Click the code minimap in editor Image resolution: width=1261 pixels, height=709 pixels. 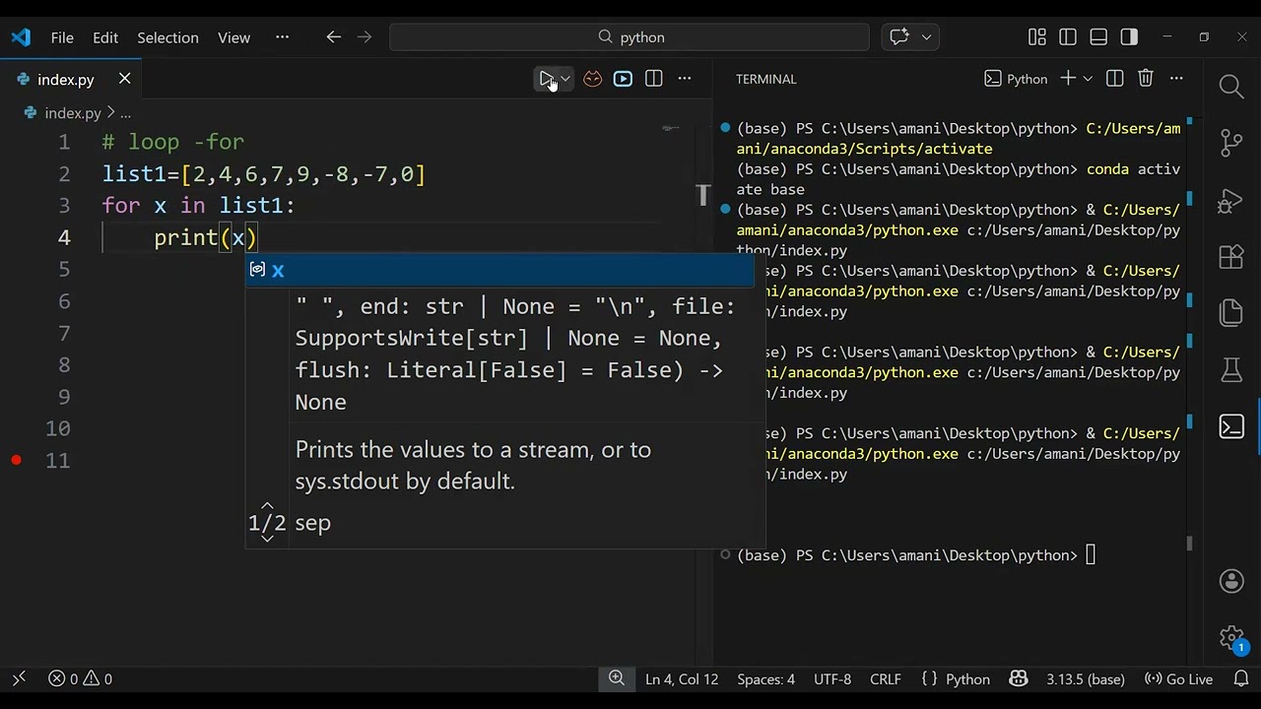pyautogui.click(x=671, y=128)
